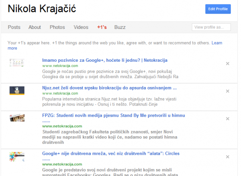The width and height of the screenshot is (241, 176).
Task: Open the Buzz tab
Action: [x=120, y=27]
